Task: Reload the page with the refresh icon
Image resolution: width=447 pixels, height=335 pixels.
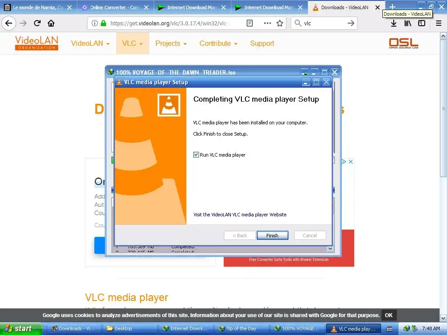Action: 37,23
